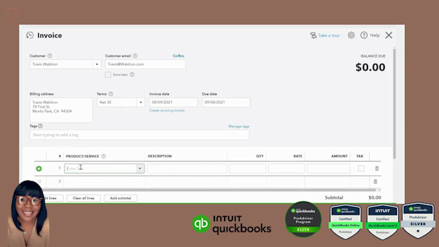Click the Send later help icon
The image size is (439, 247).
tap(132, 74)
